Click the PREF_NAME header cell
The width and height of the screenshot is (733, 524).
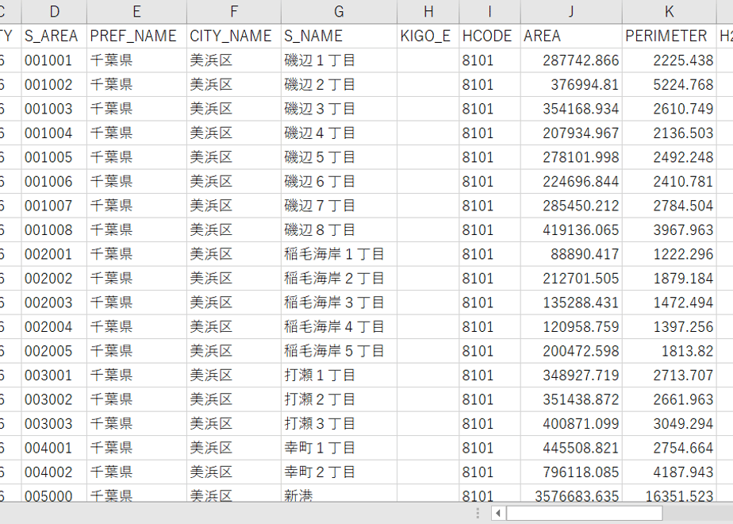[x=136, y=36]
